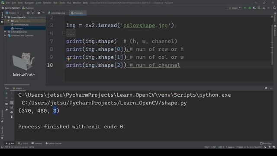The image size is (277, 156).
Task: Open the VCS menu
Action: [69, 3]
